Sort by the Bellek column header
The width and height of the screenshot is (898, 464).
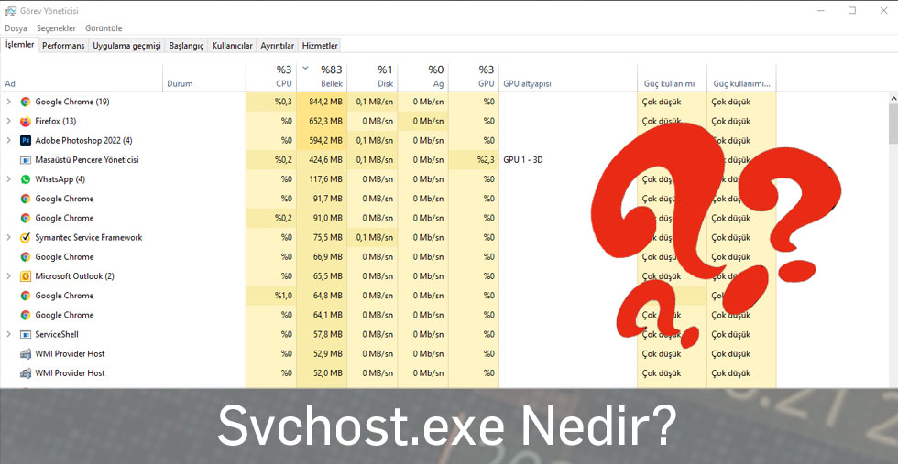pyautogui.click(x=322, y=77)
